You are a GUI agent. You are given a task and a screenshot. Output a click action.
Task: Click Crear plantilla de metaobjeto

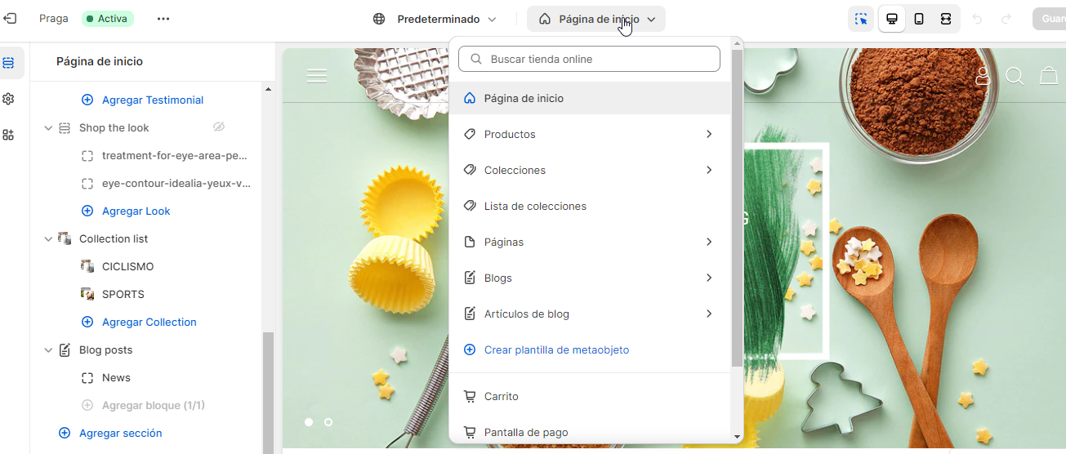556,349
